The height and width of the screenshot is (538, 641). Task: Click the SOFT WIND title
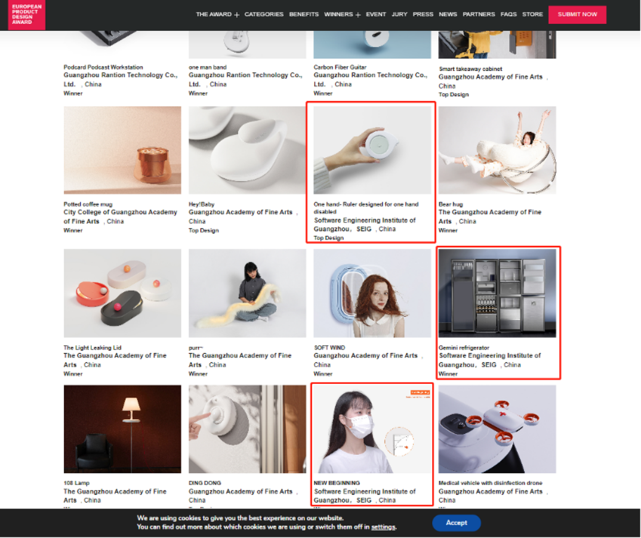pos(329,348)
